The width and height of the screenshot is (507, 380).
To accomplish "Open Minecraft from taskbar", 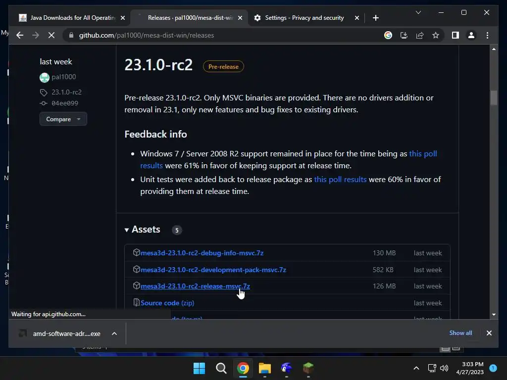I will 308,368.
